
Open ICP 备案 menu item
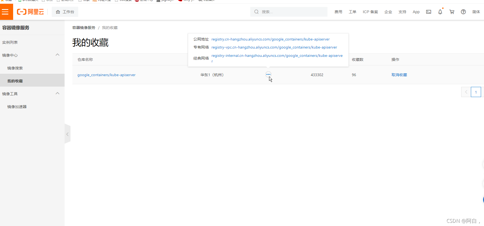tap(370, 12)
